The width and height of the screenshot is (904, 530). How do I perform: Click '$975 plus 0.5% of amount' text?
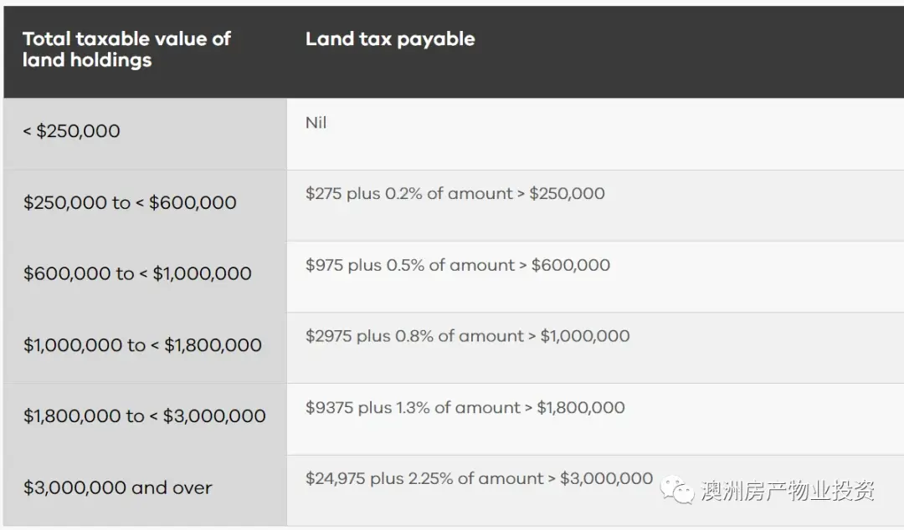[x=410, y=265]
